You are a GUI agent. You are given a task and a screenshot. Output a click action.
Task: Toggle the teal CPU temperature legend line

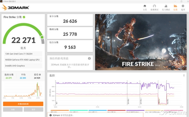point(78,110)
